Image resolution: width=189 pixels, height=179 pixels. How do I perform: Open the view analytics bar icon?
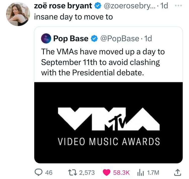pyautogui.click(x=140, y=173)
